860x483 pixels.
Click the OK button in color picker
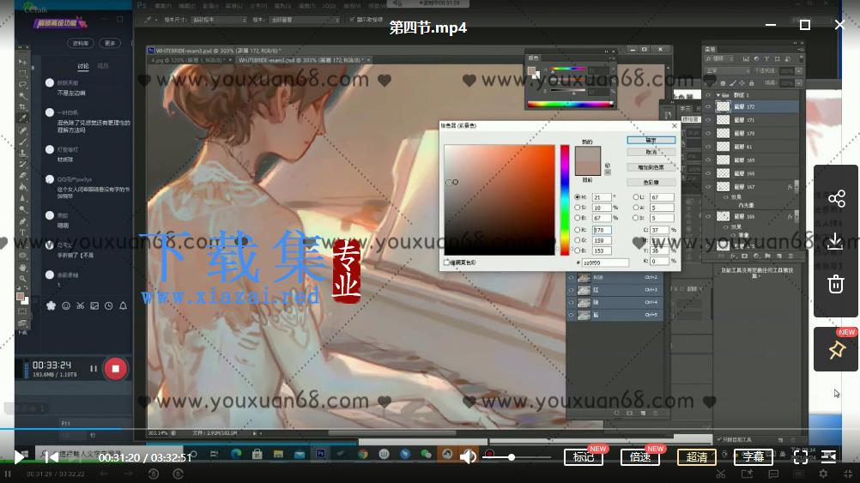[x=651, y=141]
